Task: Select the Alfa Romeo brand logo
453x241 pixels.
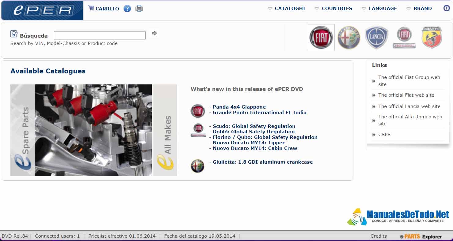Action: coord(349,38)
